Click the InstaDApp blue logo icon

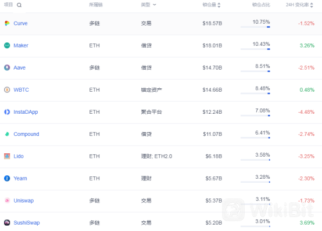point(7,112)
